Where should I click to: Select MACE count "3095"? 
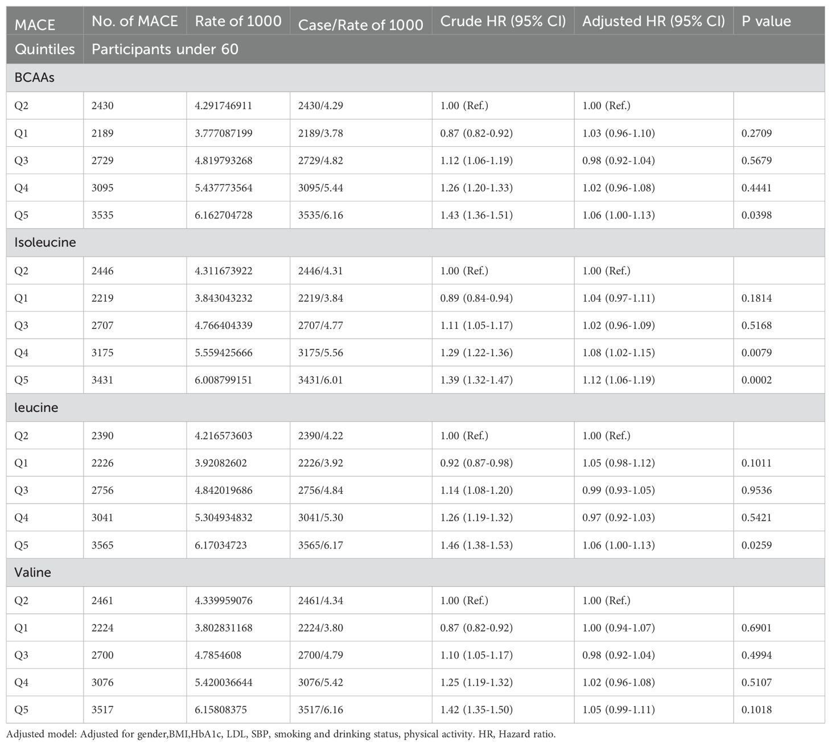[x=102, y=188]
